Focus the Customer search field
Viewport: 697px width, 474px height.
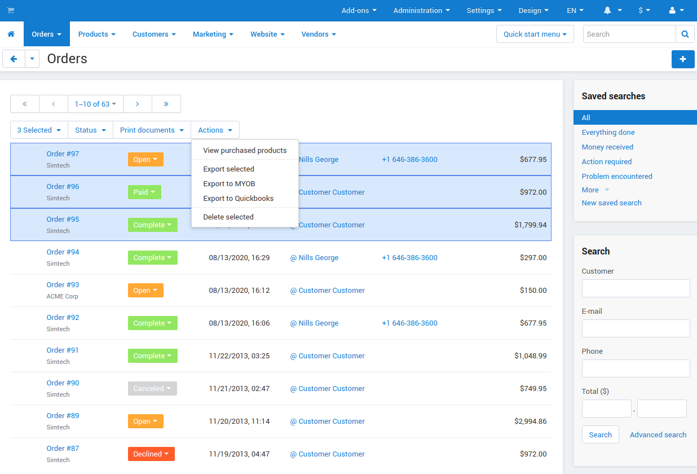(636, 288)
